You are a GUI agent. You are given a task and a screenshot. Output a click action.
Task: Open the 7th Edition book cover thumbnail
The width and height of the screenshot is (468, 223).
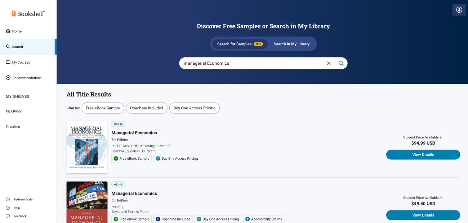[x=87, y=147]
